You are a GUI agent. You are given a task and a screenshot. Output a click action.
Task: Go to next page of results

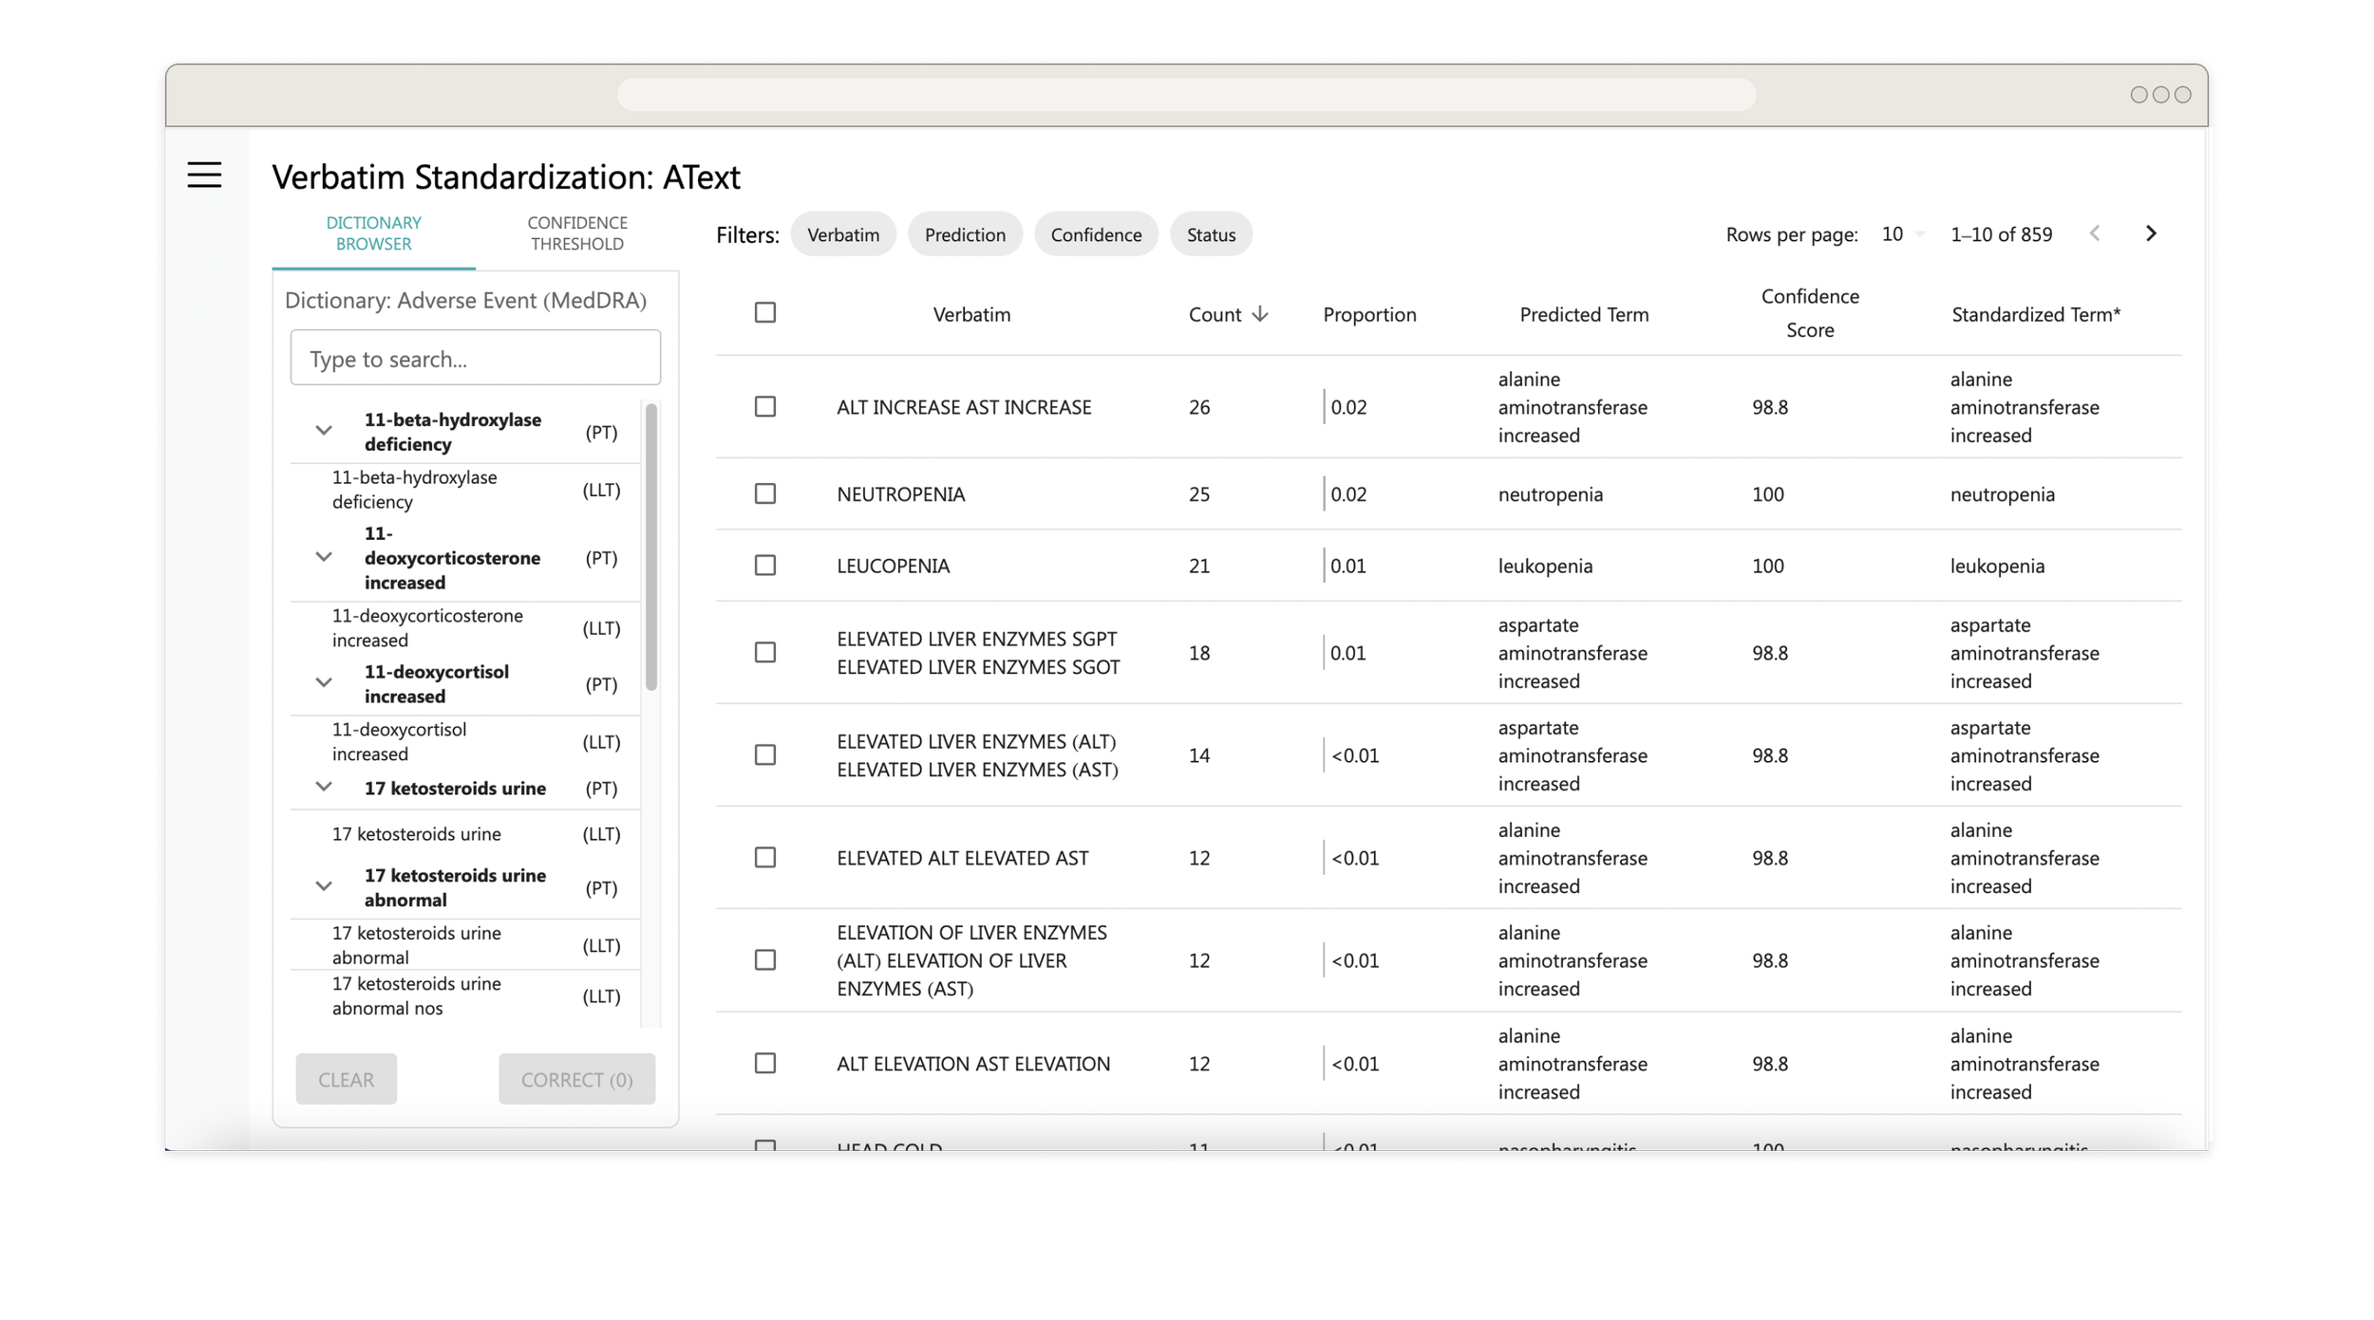click(2151, 233)
